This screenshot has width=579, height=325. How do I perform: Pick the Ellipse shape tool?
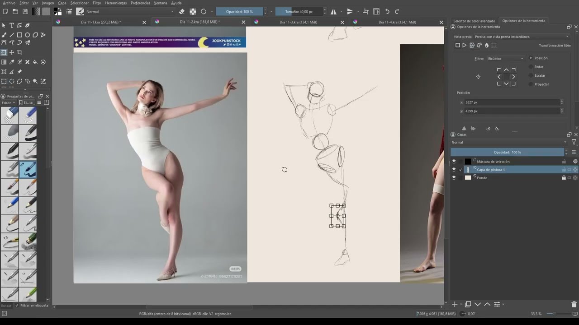[x=27, y=35]
